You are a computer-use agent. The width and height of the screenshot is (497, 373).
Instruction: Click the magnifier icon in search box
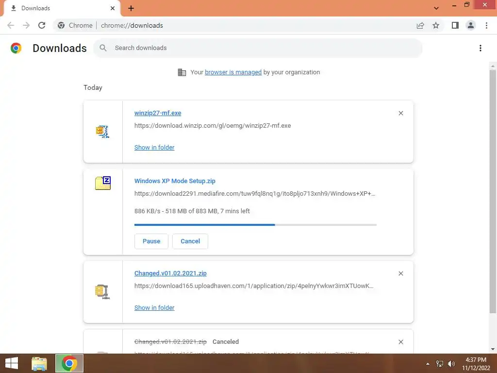pyautogui.click(x=103, y=48)
